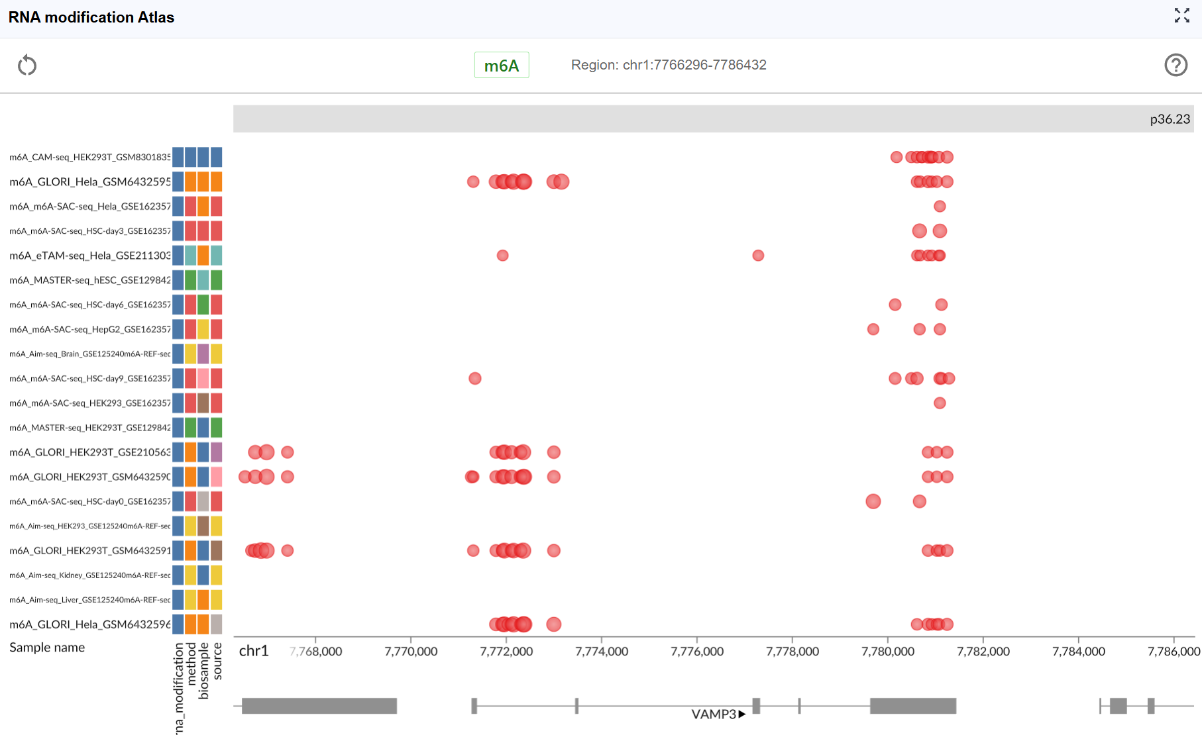
Task: Open the help question mark icon
Action: tap(1175, 65)
